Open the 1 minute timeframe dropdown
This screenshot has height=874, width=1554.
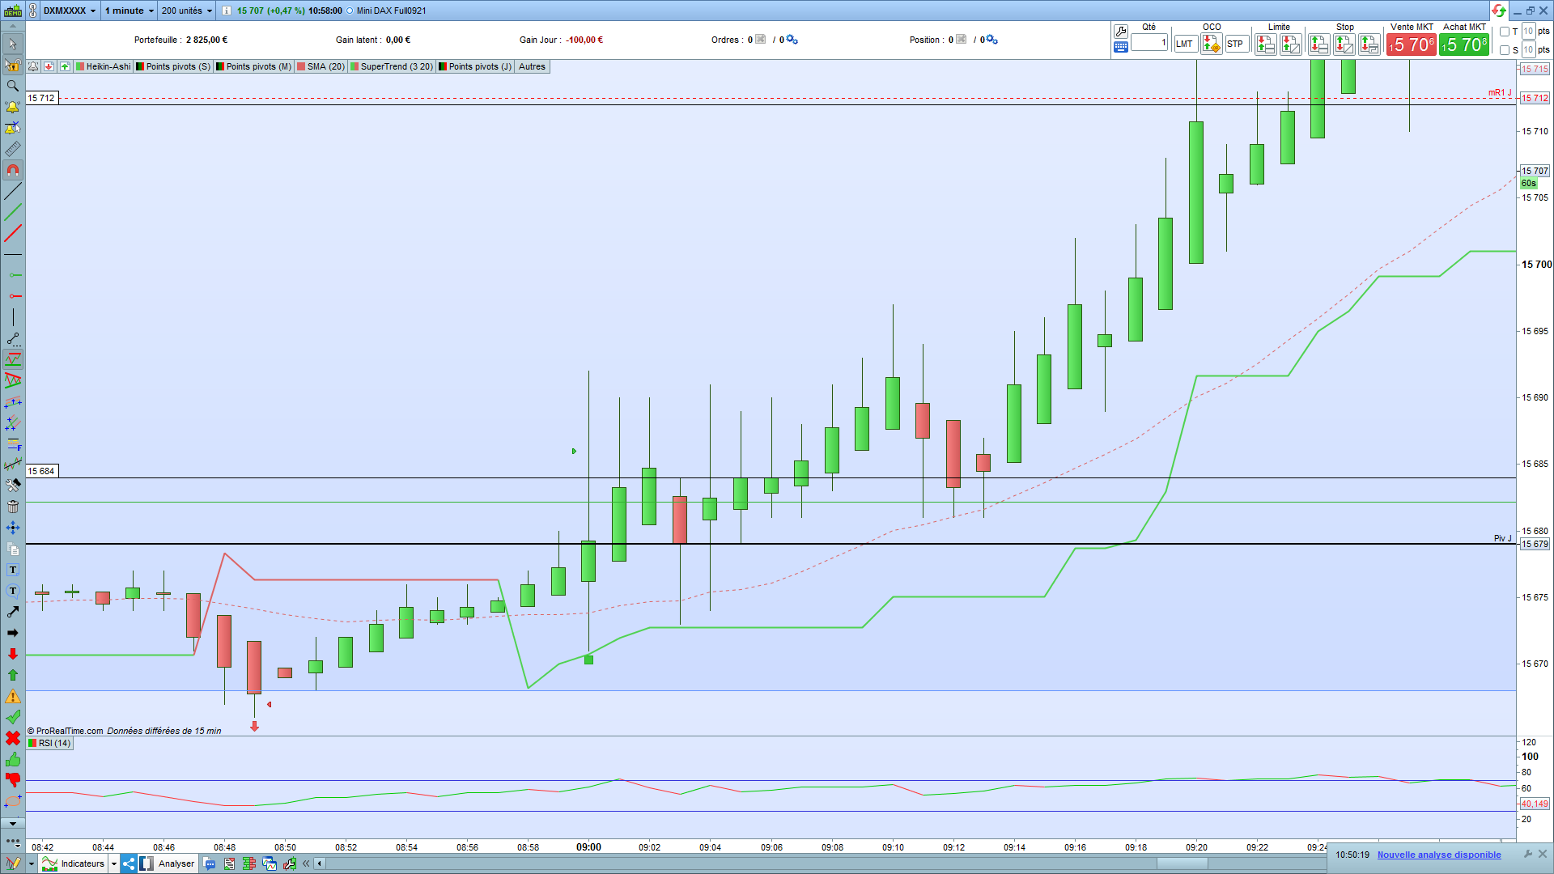pos(129,11)
